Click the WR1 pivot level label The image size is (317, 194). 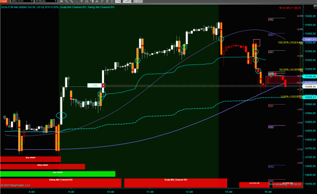[x=271, y=35]
